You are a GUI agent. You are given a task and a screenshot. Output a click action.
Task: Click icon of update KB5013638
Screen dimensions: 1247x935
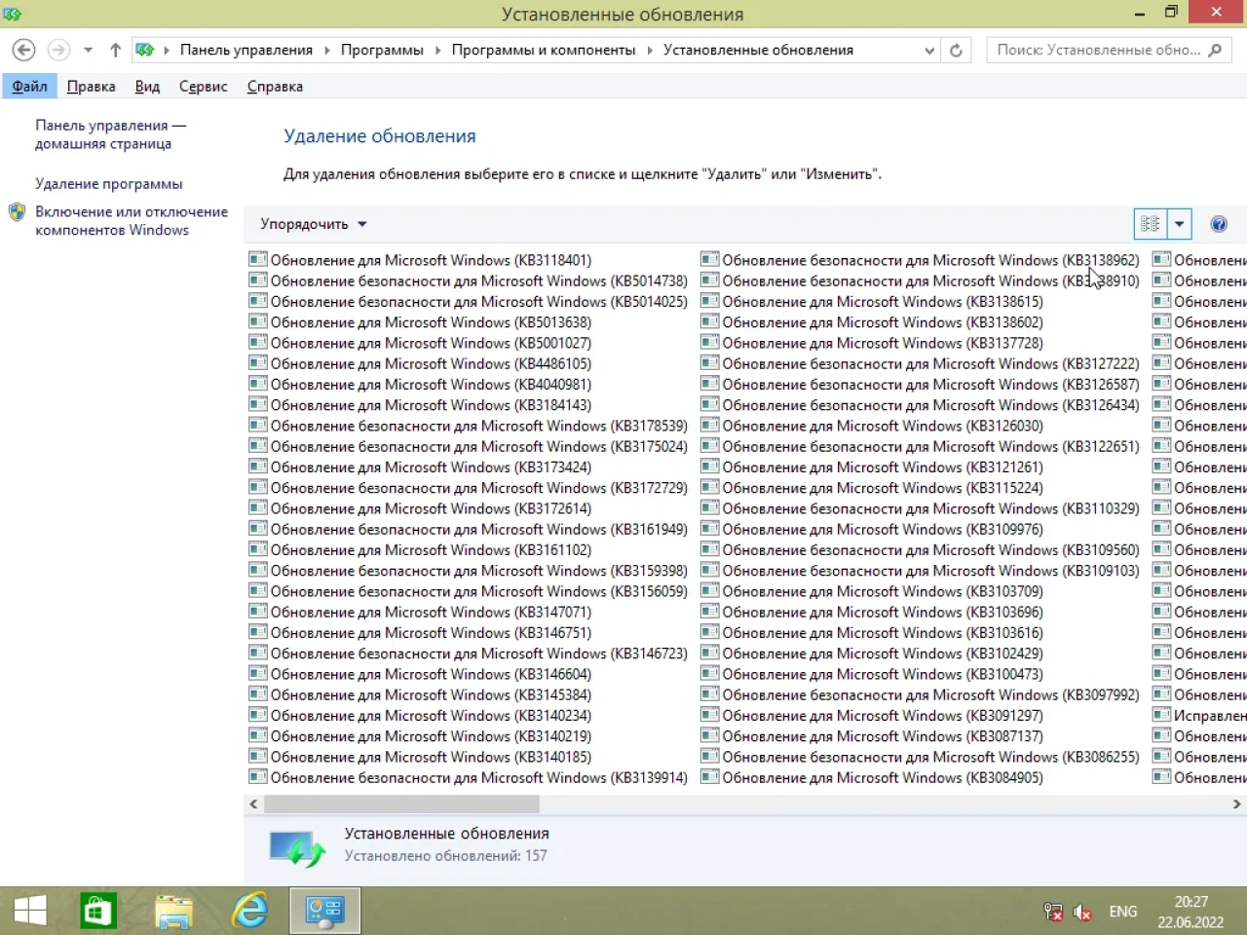point(258,321)
